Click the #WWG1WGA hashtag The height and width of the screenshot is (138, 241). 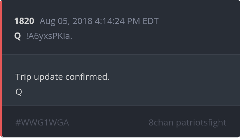click(42, 122)
